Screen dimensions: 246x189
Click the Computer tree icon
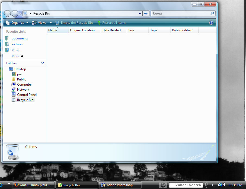(14, 84)
